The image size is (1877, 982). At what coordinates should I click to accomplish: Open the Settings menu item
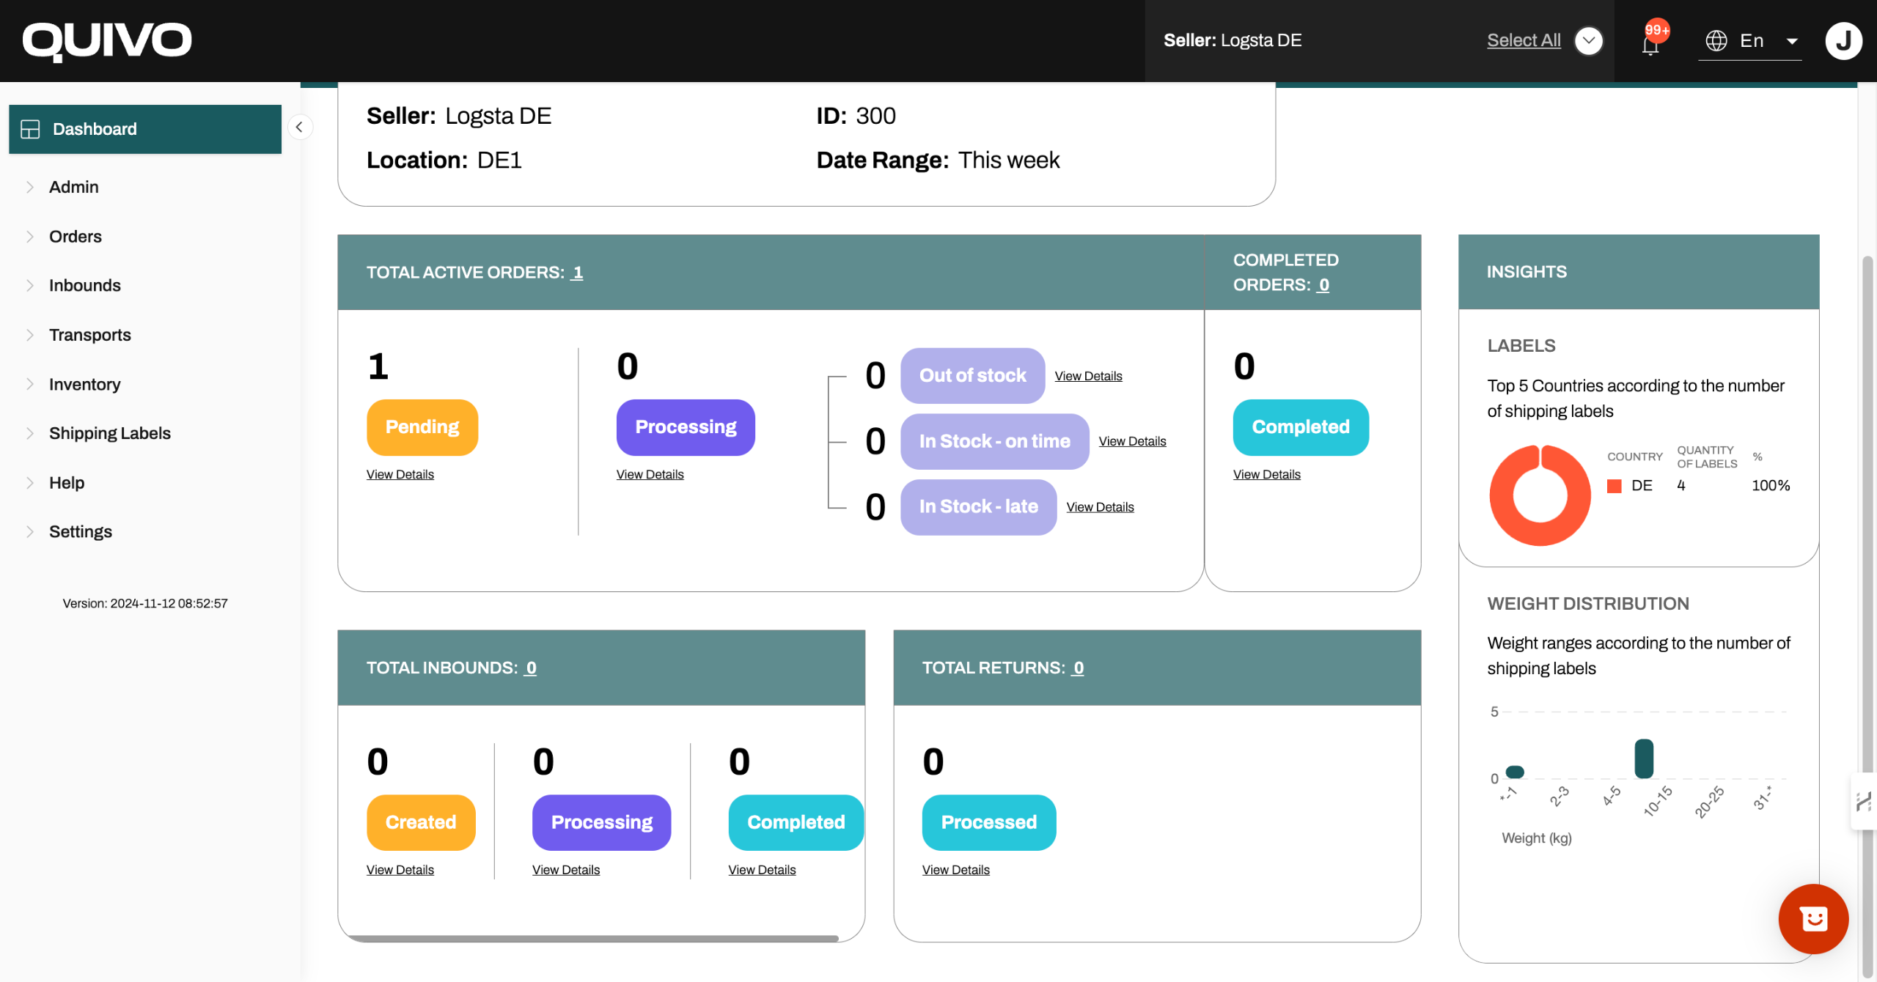[x=81, y=532]
